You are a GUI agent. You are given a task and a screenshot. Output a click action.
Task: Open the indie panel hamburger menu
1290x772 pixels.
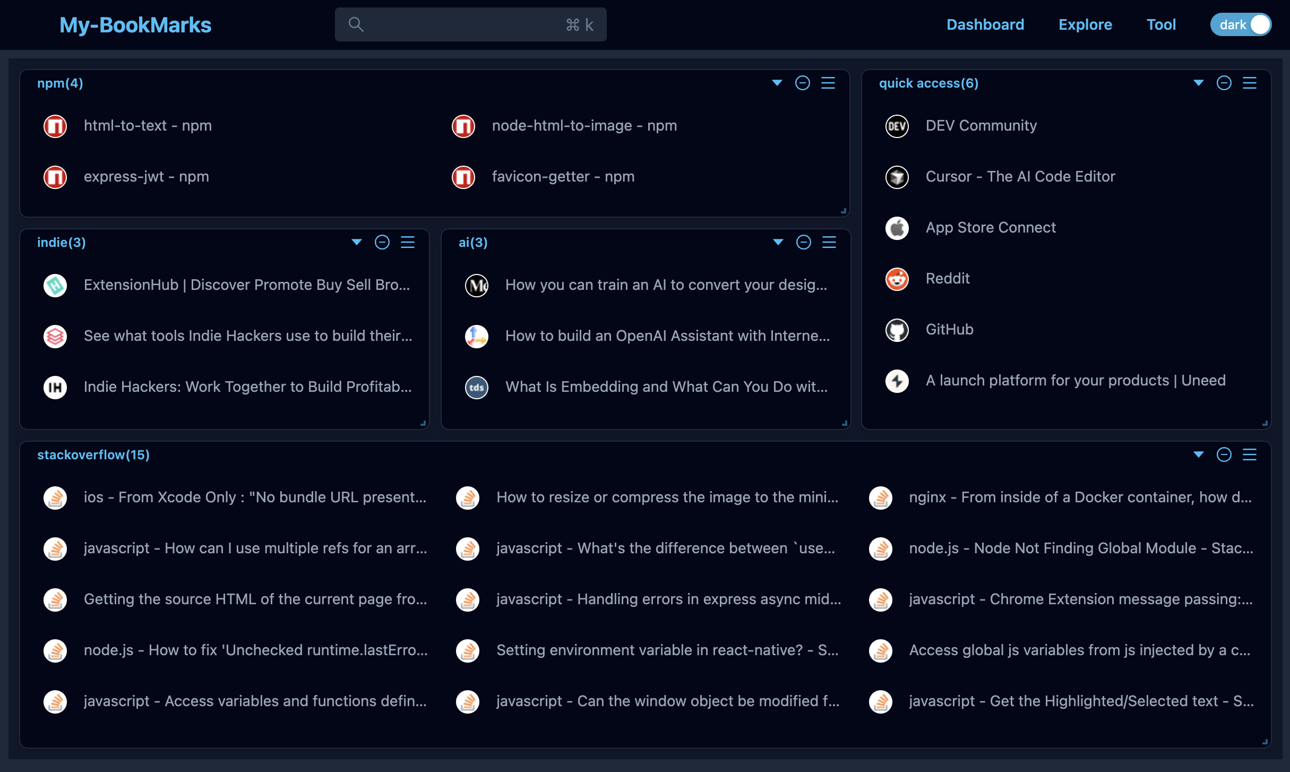(x=408, y=242)
